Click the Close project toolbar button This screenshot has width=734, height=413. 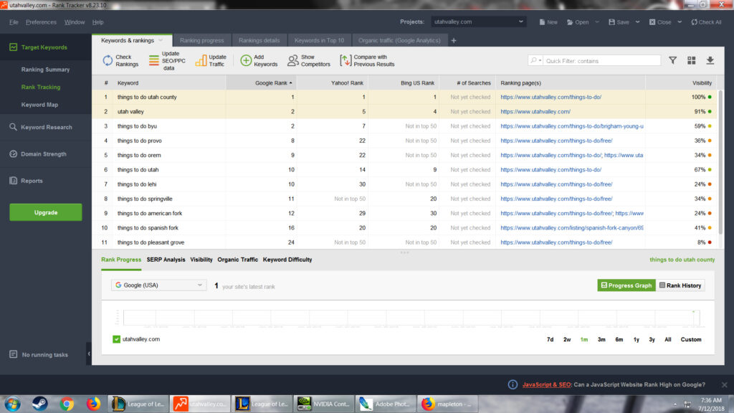point(660,22)
